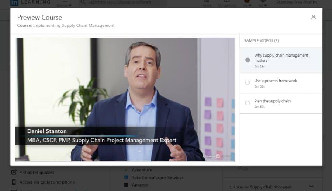This screenshot has width=332, height=191.
Task: Select 'Why supply chain management matters' radio indicator
Action: (x=248, y=60)
